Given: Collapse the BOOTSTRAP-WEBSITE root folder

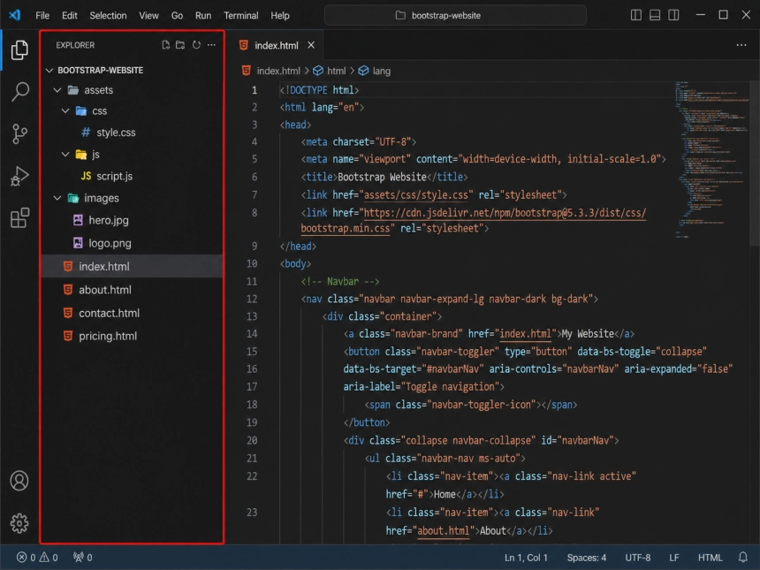Looking at the screenshot, I should click(49, 71).
